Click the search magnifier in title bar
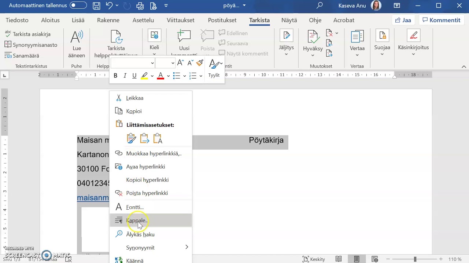469x263 pixels. [x=320, y=5]
